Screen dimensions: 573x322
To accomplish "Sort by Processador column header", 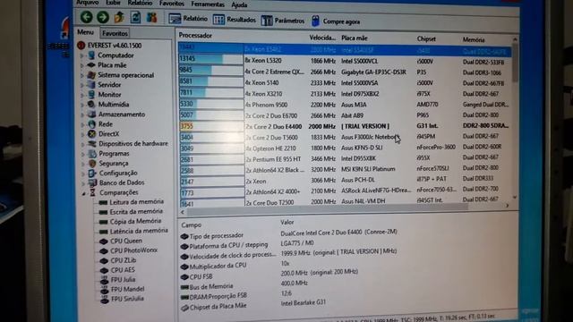I will click(195, 36).
